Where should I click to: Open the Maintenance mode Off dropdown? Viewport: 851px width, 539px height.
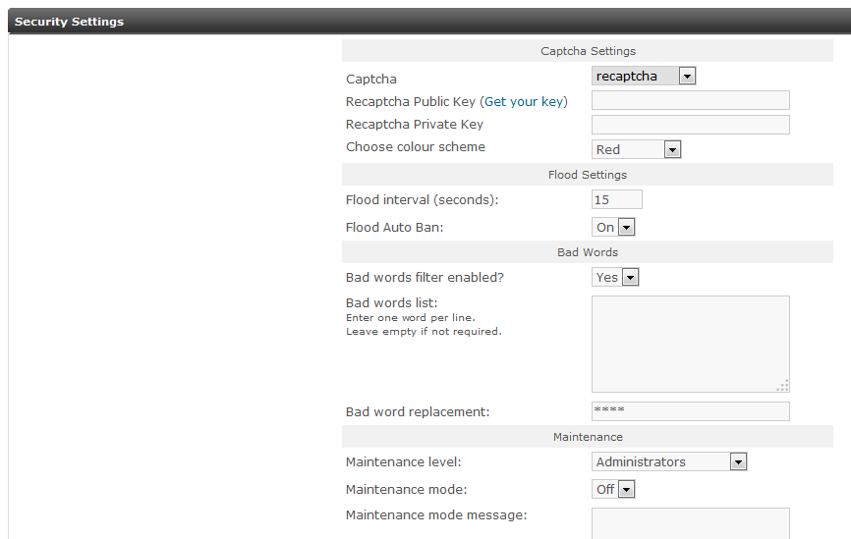614,489
